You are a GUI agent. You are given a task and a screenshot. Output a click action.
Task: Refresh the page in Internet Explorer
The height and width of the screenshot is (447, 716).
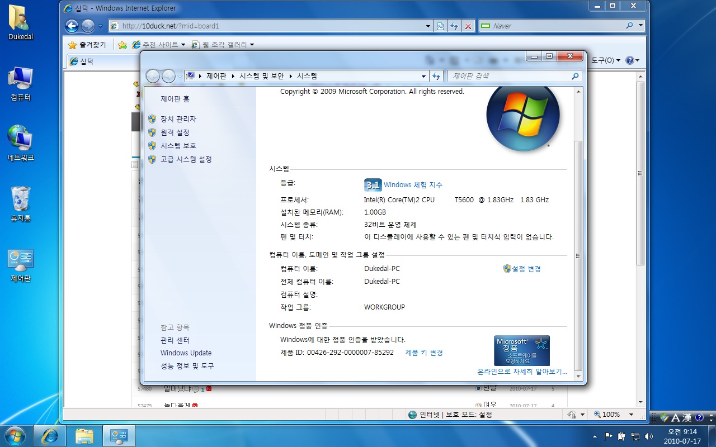(x=454, y=26)
